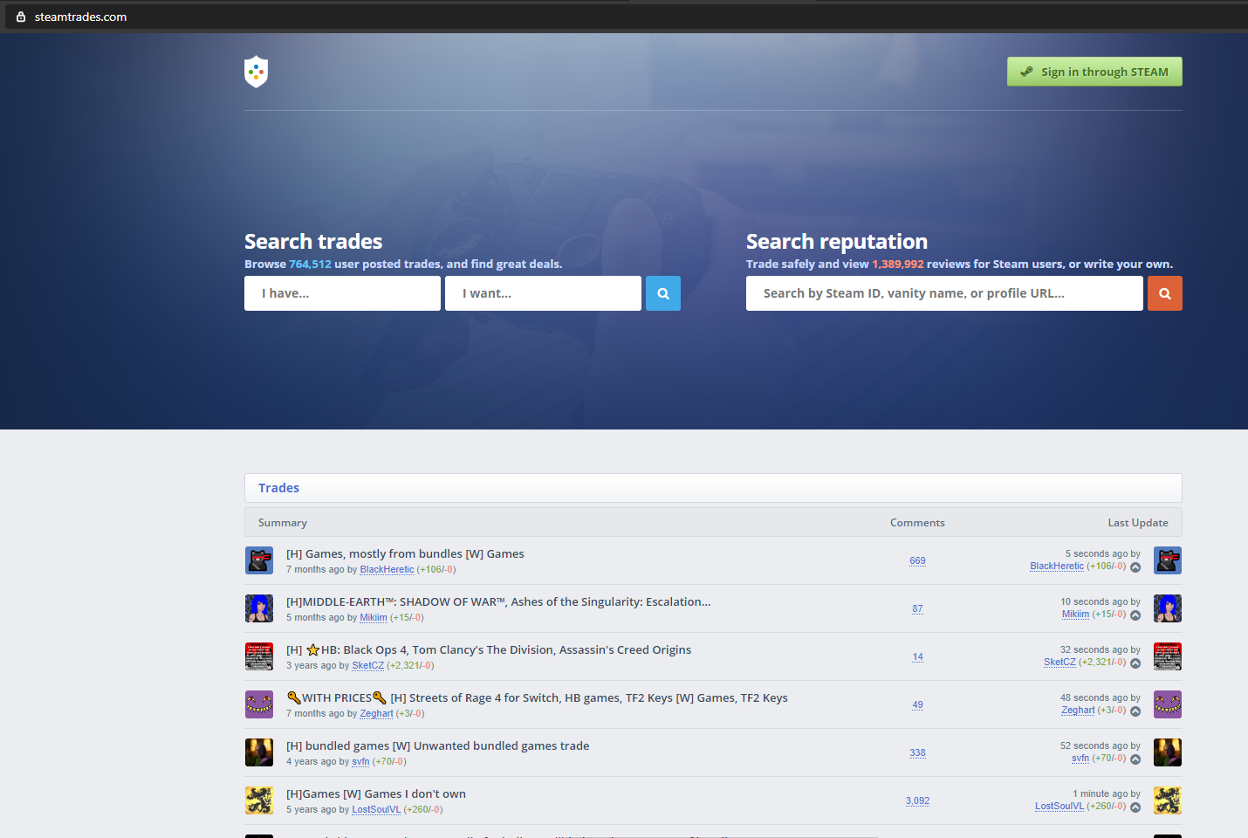Click BlackHeretic link in Last Update column

pos(1057,566)
